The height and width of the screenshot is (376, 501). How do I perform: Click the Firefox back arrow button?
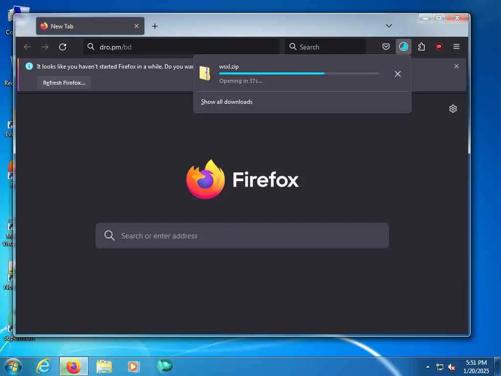27,47
